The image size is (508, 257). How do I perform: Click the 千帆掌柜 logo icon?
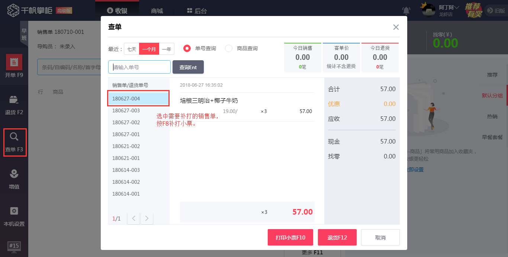[x=12, y=10]
